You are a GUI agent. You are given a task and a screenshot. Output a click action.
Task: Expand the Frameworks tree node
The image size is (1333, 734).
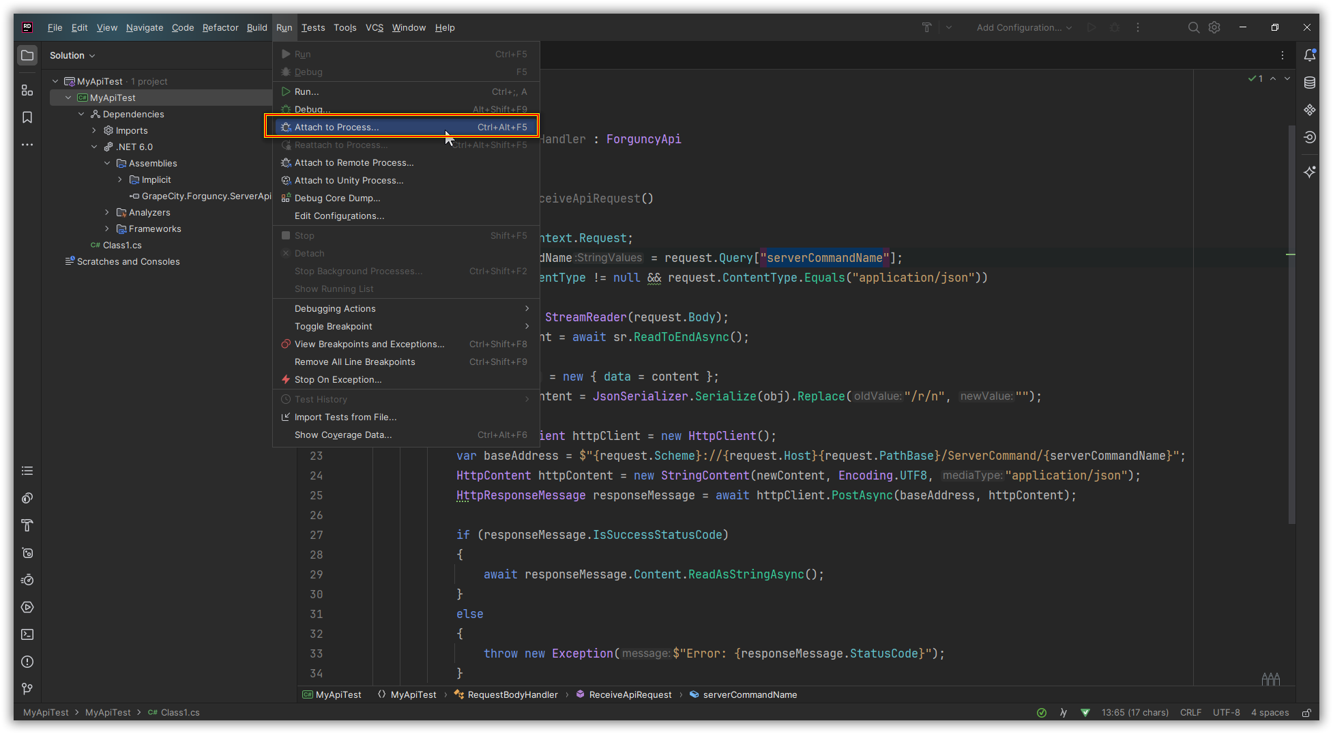(x=107, y=229)
